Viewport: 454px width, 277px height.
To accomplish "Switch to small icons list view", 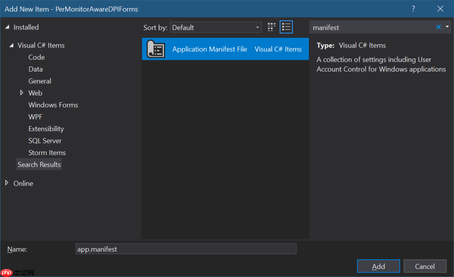I will coord(286,27).
